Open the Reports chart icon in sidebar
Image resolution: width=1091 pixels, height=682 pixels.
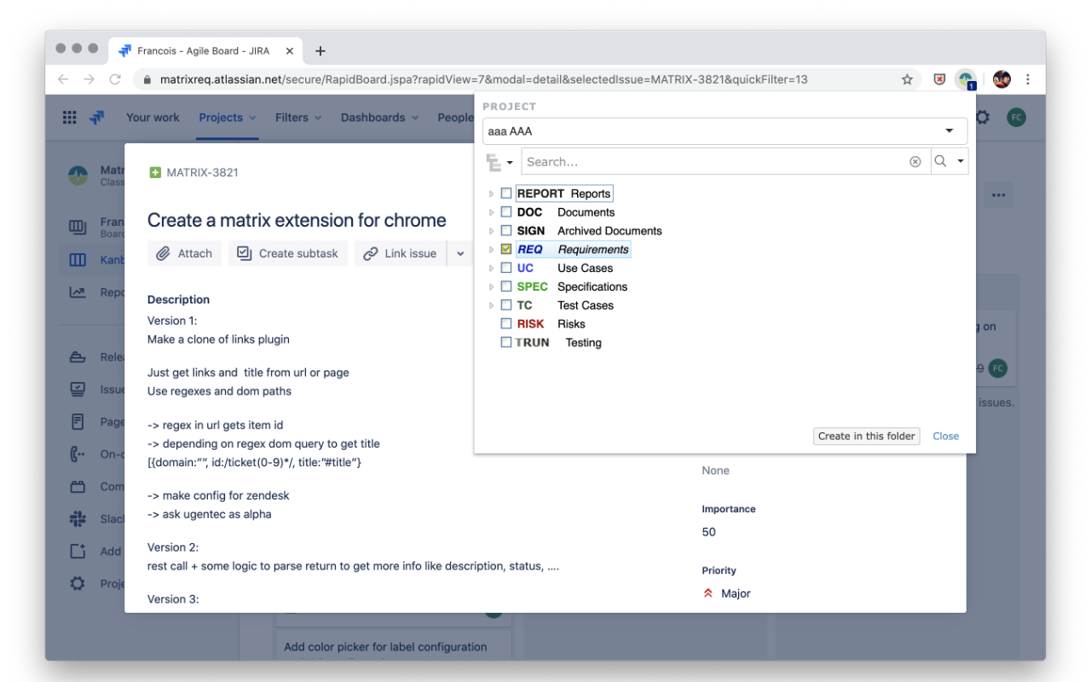pyautogui.click(x=78, y=292)
